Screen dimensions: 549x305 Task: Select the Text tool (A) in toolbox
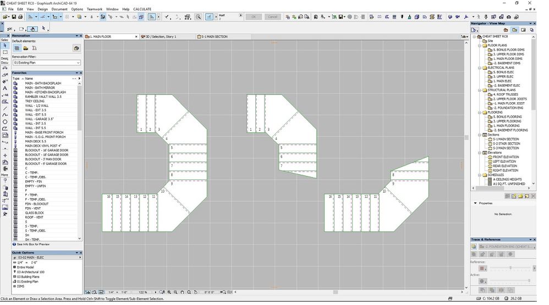(5, 88)
